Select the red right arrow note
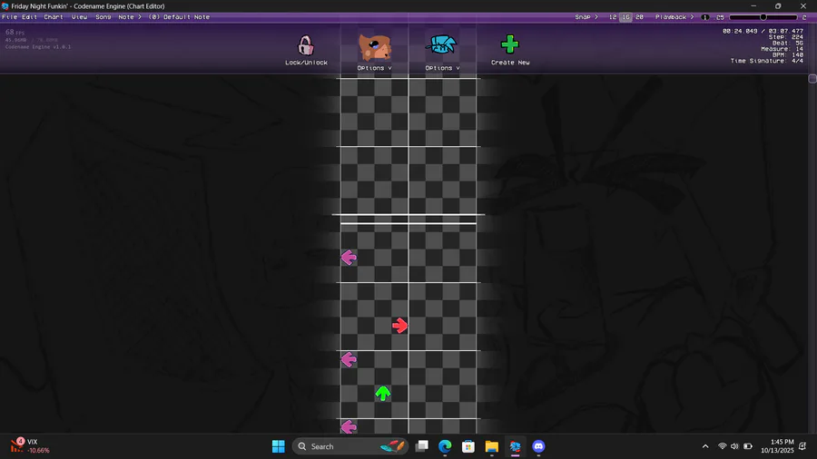817x459 pixels. [x=399, y=326]
